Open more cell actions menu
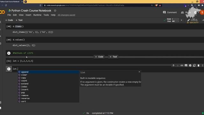This screenshot has height=115, width=204. click(203, 65)
